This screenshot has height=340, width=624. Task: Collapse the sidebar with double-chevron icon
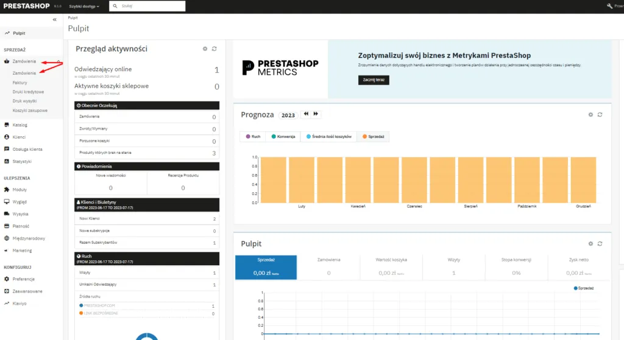[x=54, y=20]
